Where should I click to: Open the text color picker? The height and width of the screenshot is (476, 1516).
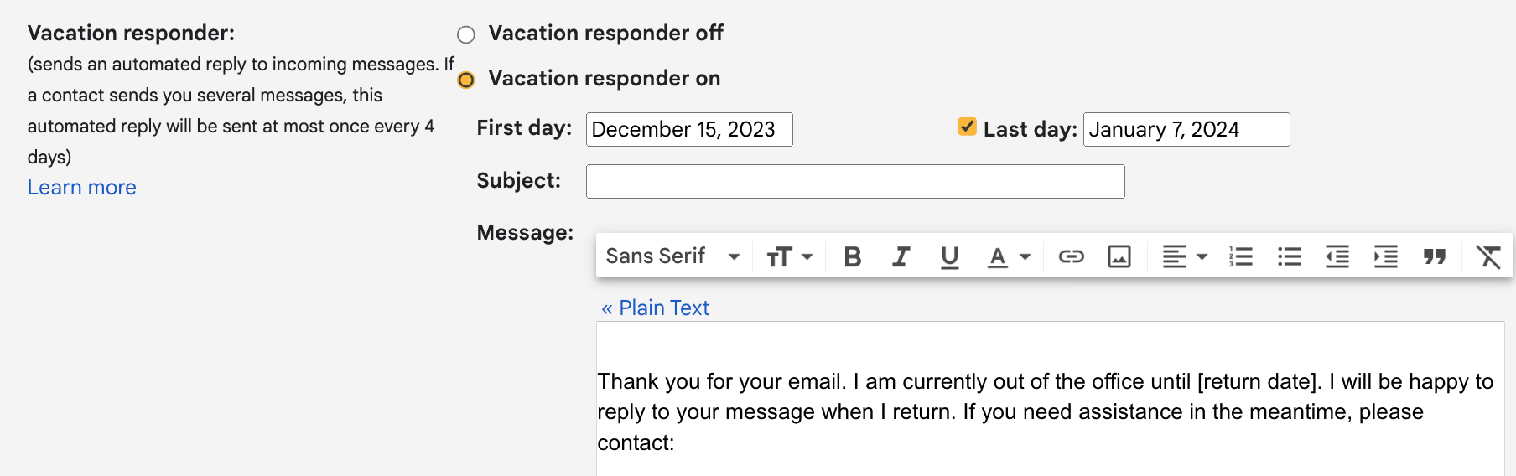click(1009, 256)
